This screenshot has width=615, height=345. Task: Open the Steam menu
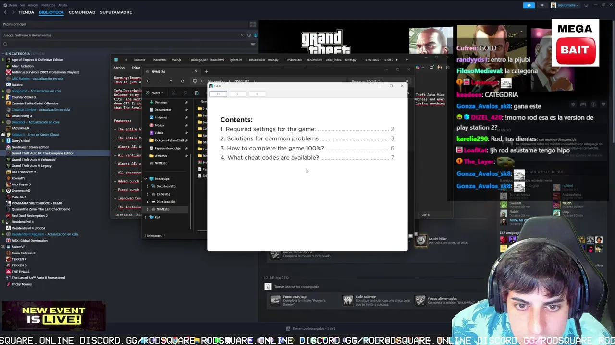pos(11,5)
